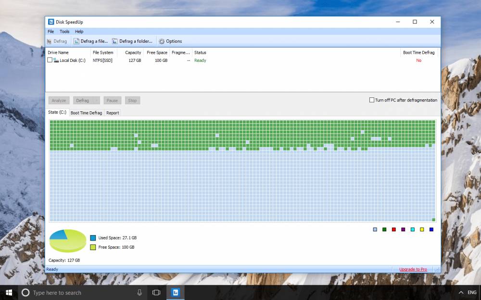Sort by Capacity column header
The height and width of the screenshot is (300, 481).
pos(130,53)
